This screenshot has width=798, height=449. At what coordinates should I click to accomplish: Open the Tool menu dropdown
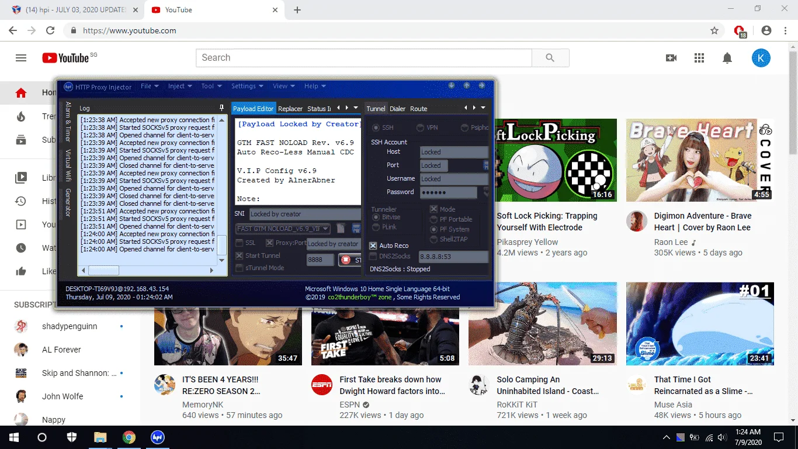click(x=211, y=86)
